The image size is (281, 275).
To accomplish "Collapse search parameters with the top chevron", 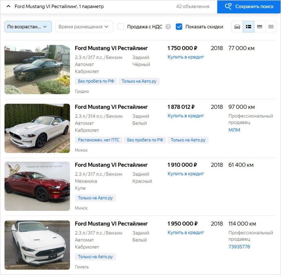I will point(8,6).
